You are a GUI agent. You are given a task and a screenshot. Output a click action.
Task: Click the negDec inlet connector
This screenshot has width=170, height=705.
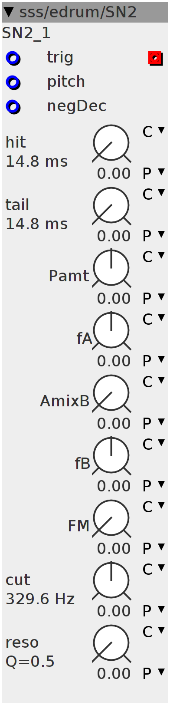coord(13,107)
